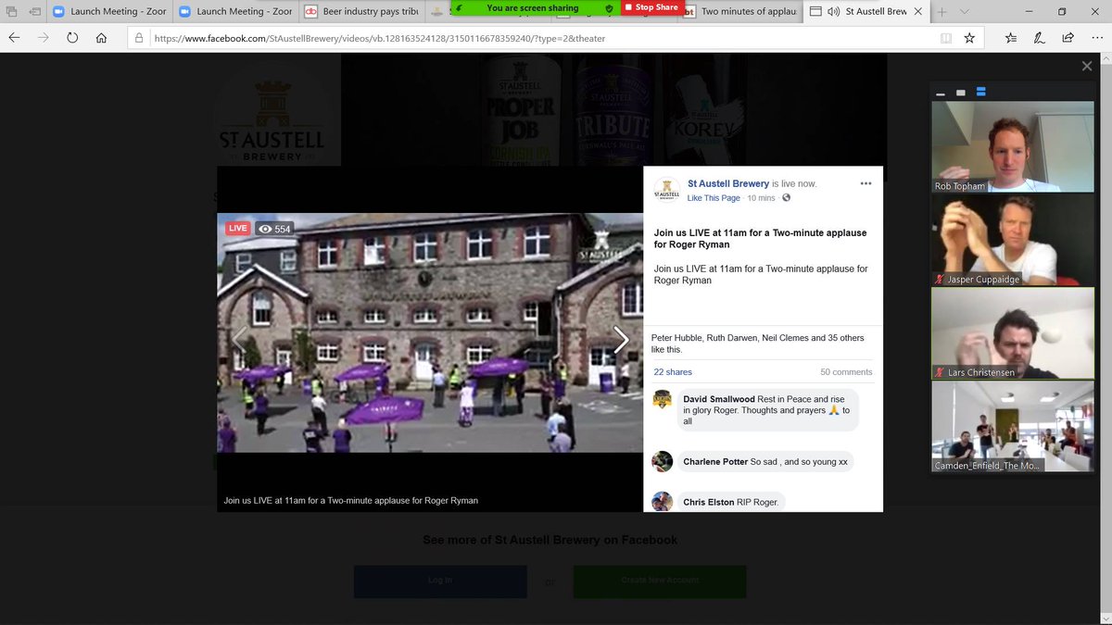
Task: Click the Log In button
Action: 440,581
